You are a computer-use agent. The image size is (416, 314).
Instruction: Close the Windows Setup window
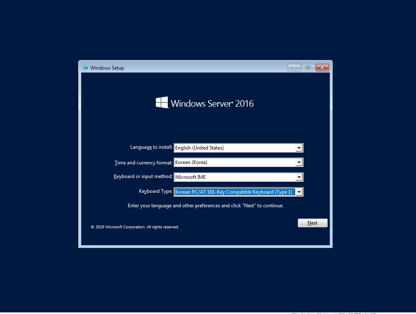(x=322, y=68)
